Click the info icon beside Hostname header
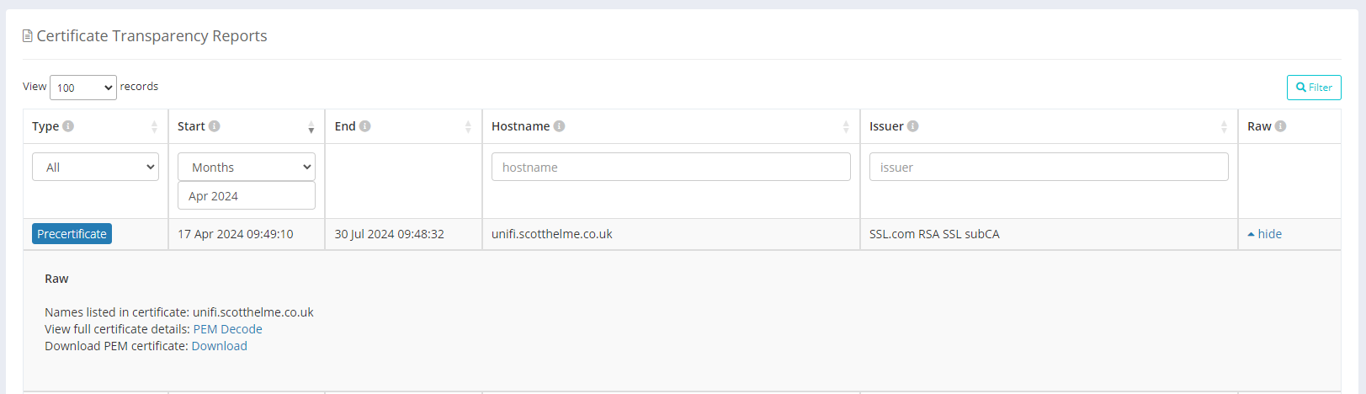 [559, 126]
